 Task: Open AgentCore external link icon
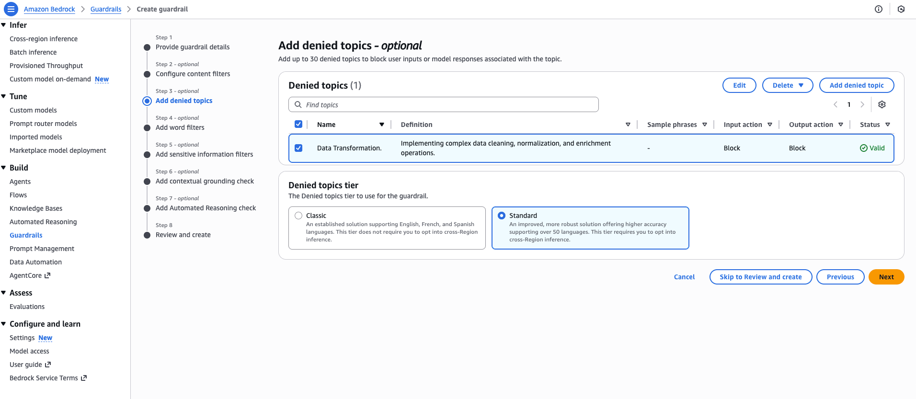(x=47, y=275)
